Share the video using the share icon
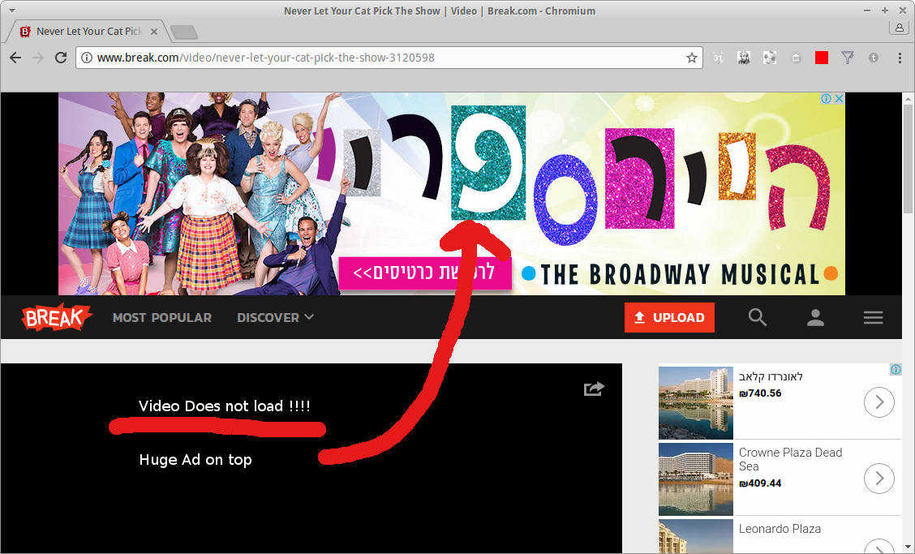The width and height of the screenshot is (915, 554). (594, 389)
